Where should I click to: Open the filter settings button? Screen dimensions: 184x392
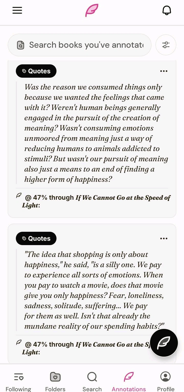click(166, 45)
